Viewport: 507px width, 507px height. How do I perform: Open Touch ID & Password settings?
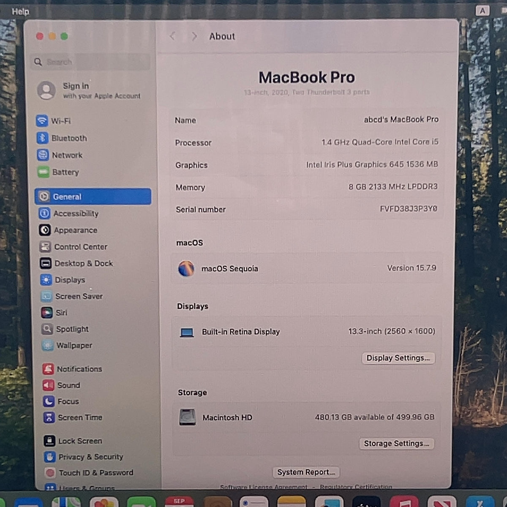[89, 473]
